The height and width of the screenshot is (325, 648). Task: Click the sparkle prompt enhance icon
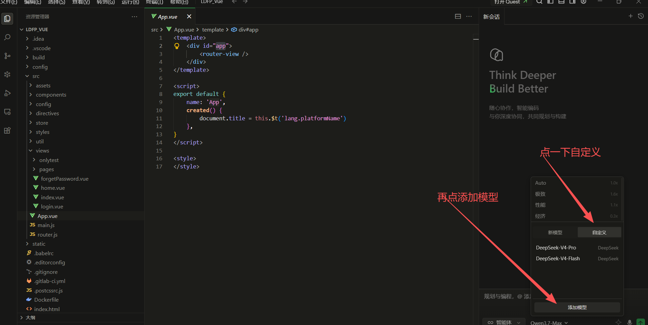click(x=618, y=322)
